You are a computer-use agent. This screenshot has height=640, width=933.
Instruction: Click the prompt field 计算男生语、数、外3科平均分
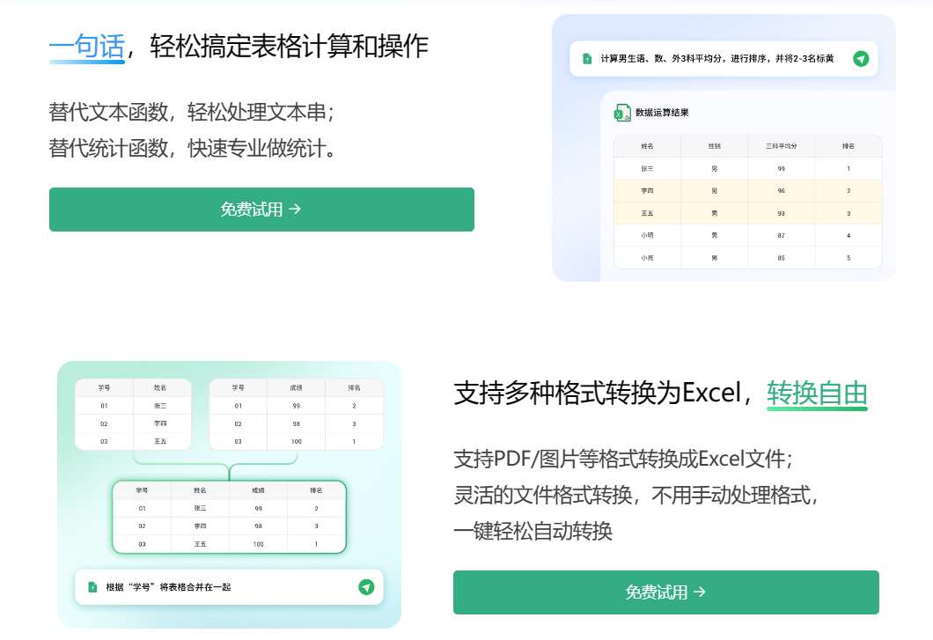(724, 58)
